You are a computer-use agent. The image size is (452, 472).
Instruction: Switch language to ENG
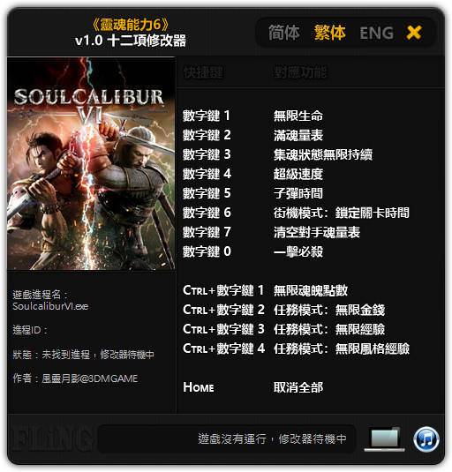pos(376,34)
